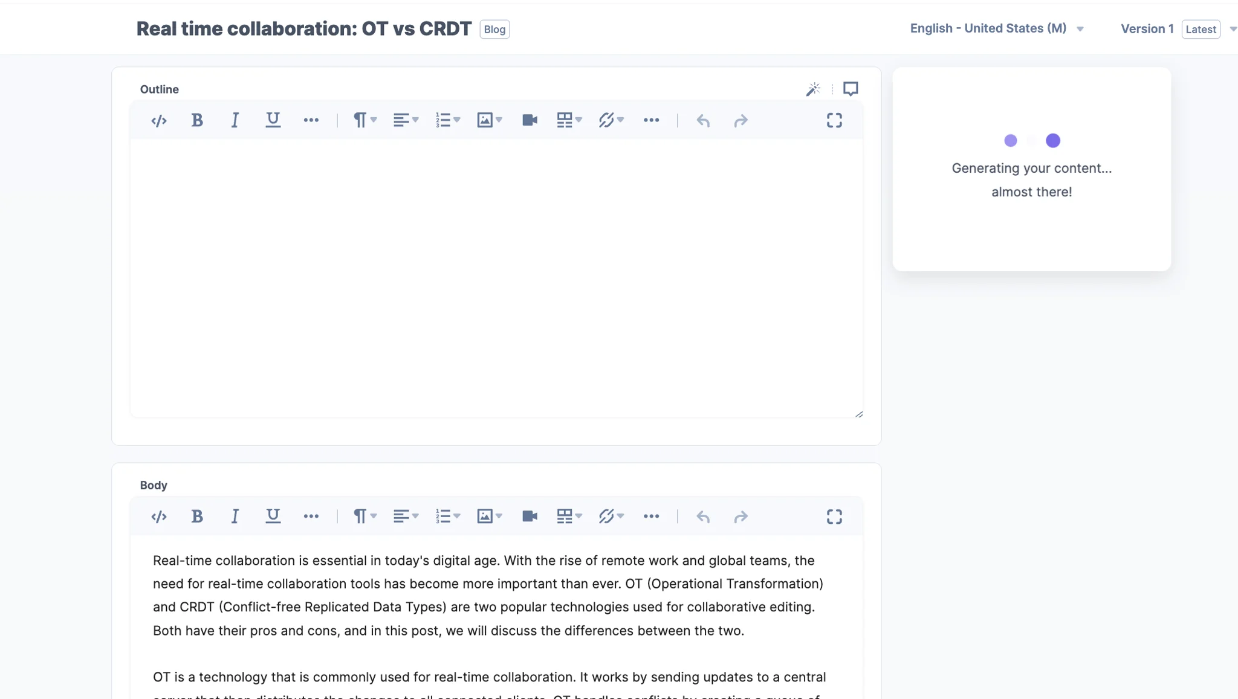The width and height of the screenshot is (1238, 699).
Task: Click the Blog tag next to title
Action: click(494, 29)
